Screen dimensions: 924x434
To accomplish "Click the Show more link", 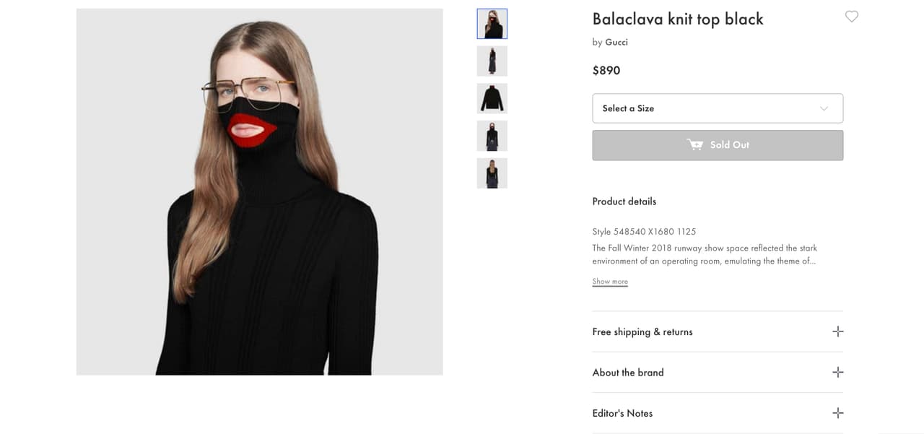I will [609, 281].
